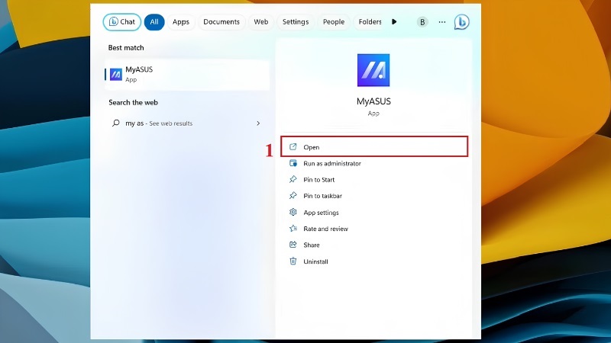Switch to the Documents filter tab
Screen dimensions: 611x343
click(x=221, y=22)
